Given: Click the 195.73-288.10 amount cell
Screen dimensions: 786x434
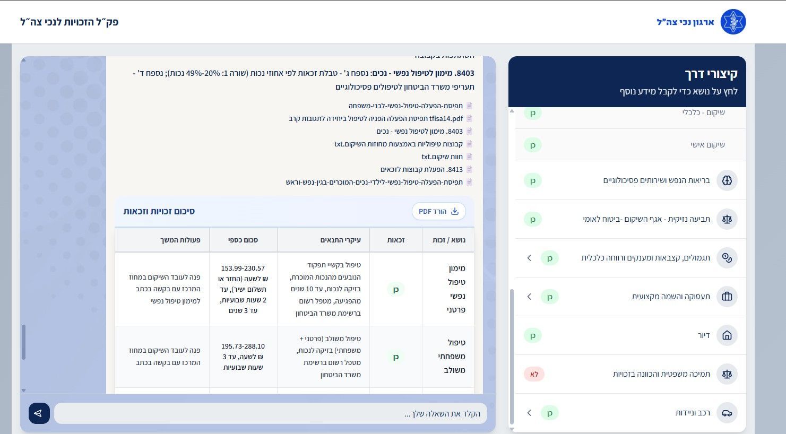Looking at the screenshot, I should click(x=243, y=357).
